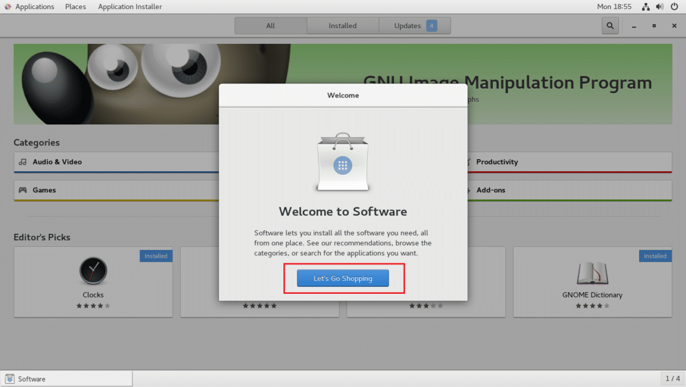Viewport: 686px width, 387px height.
Task: Click the Let's Go Shopping button
Action: pos(342,278)
